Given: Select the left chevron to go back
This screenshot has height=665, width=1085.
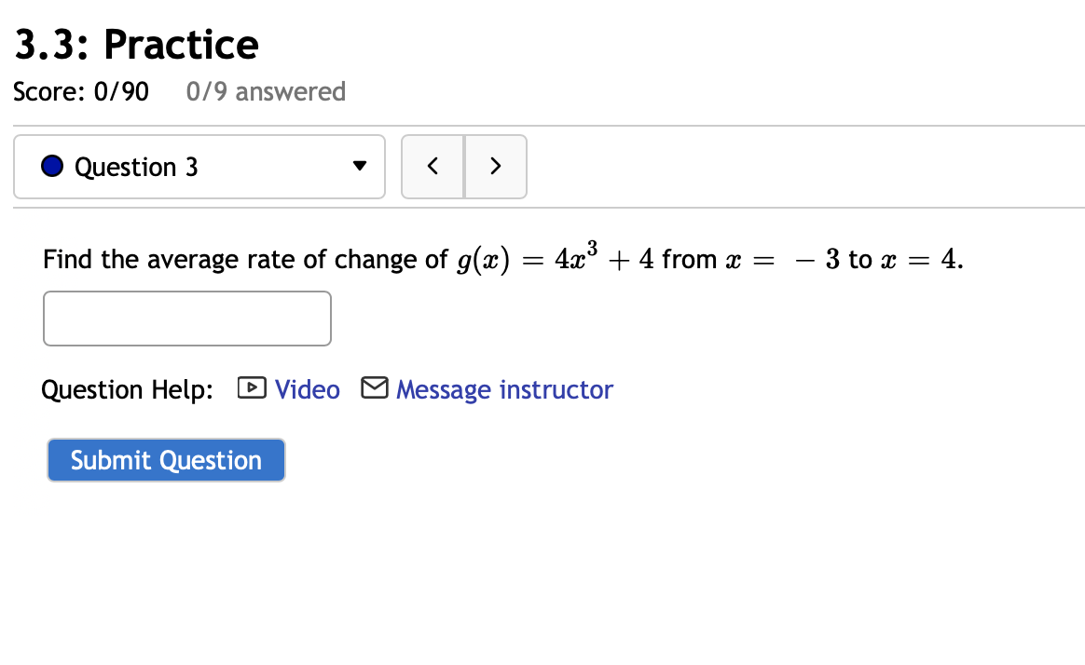Looking at the screenshot, I should [433, 166].
